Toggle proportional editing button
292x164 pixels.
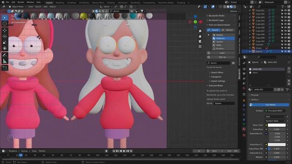tap(131, 7)
